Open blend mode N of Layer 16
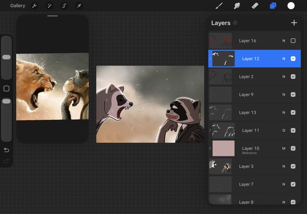Viewport: 307px width, 214px height. coord(284,41)
